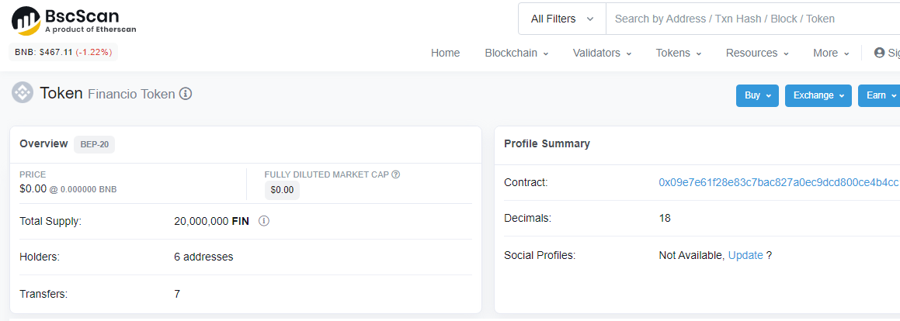Open the Tokens menu

pos(679,53)
